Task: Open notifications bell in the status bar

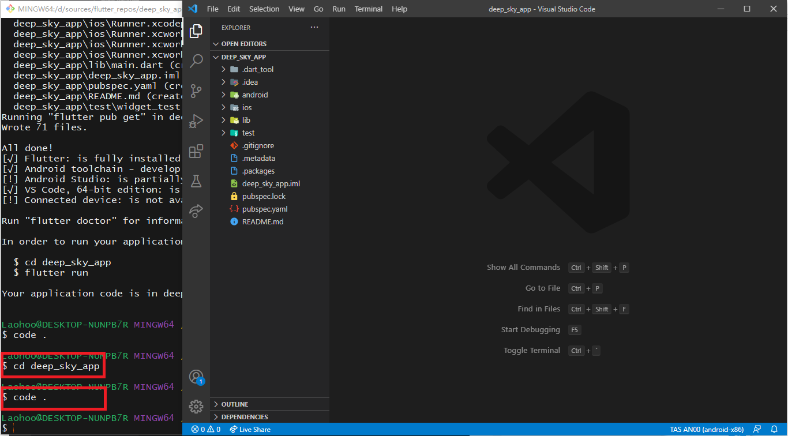Action: [775, 430]
